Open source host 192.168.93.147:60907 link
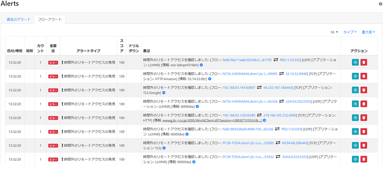 pyautogui.click(x=239, y=87)
